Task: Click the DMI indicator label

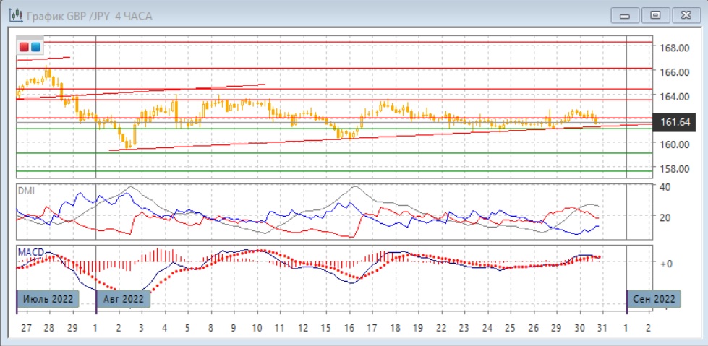Action: pos(26,191)
